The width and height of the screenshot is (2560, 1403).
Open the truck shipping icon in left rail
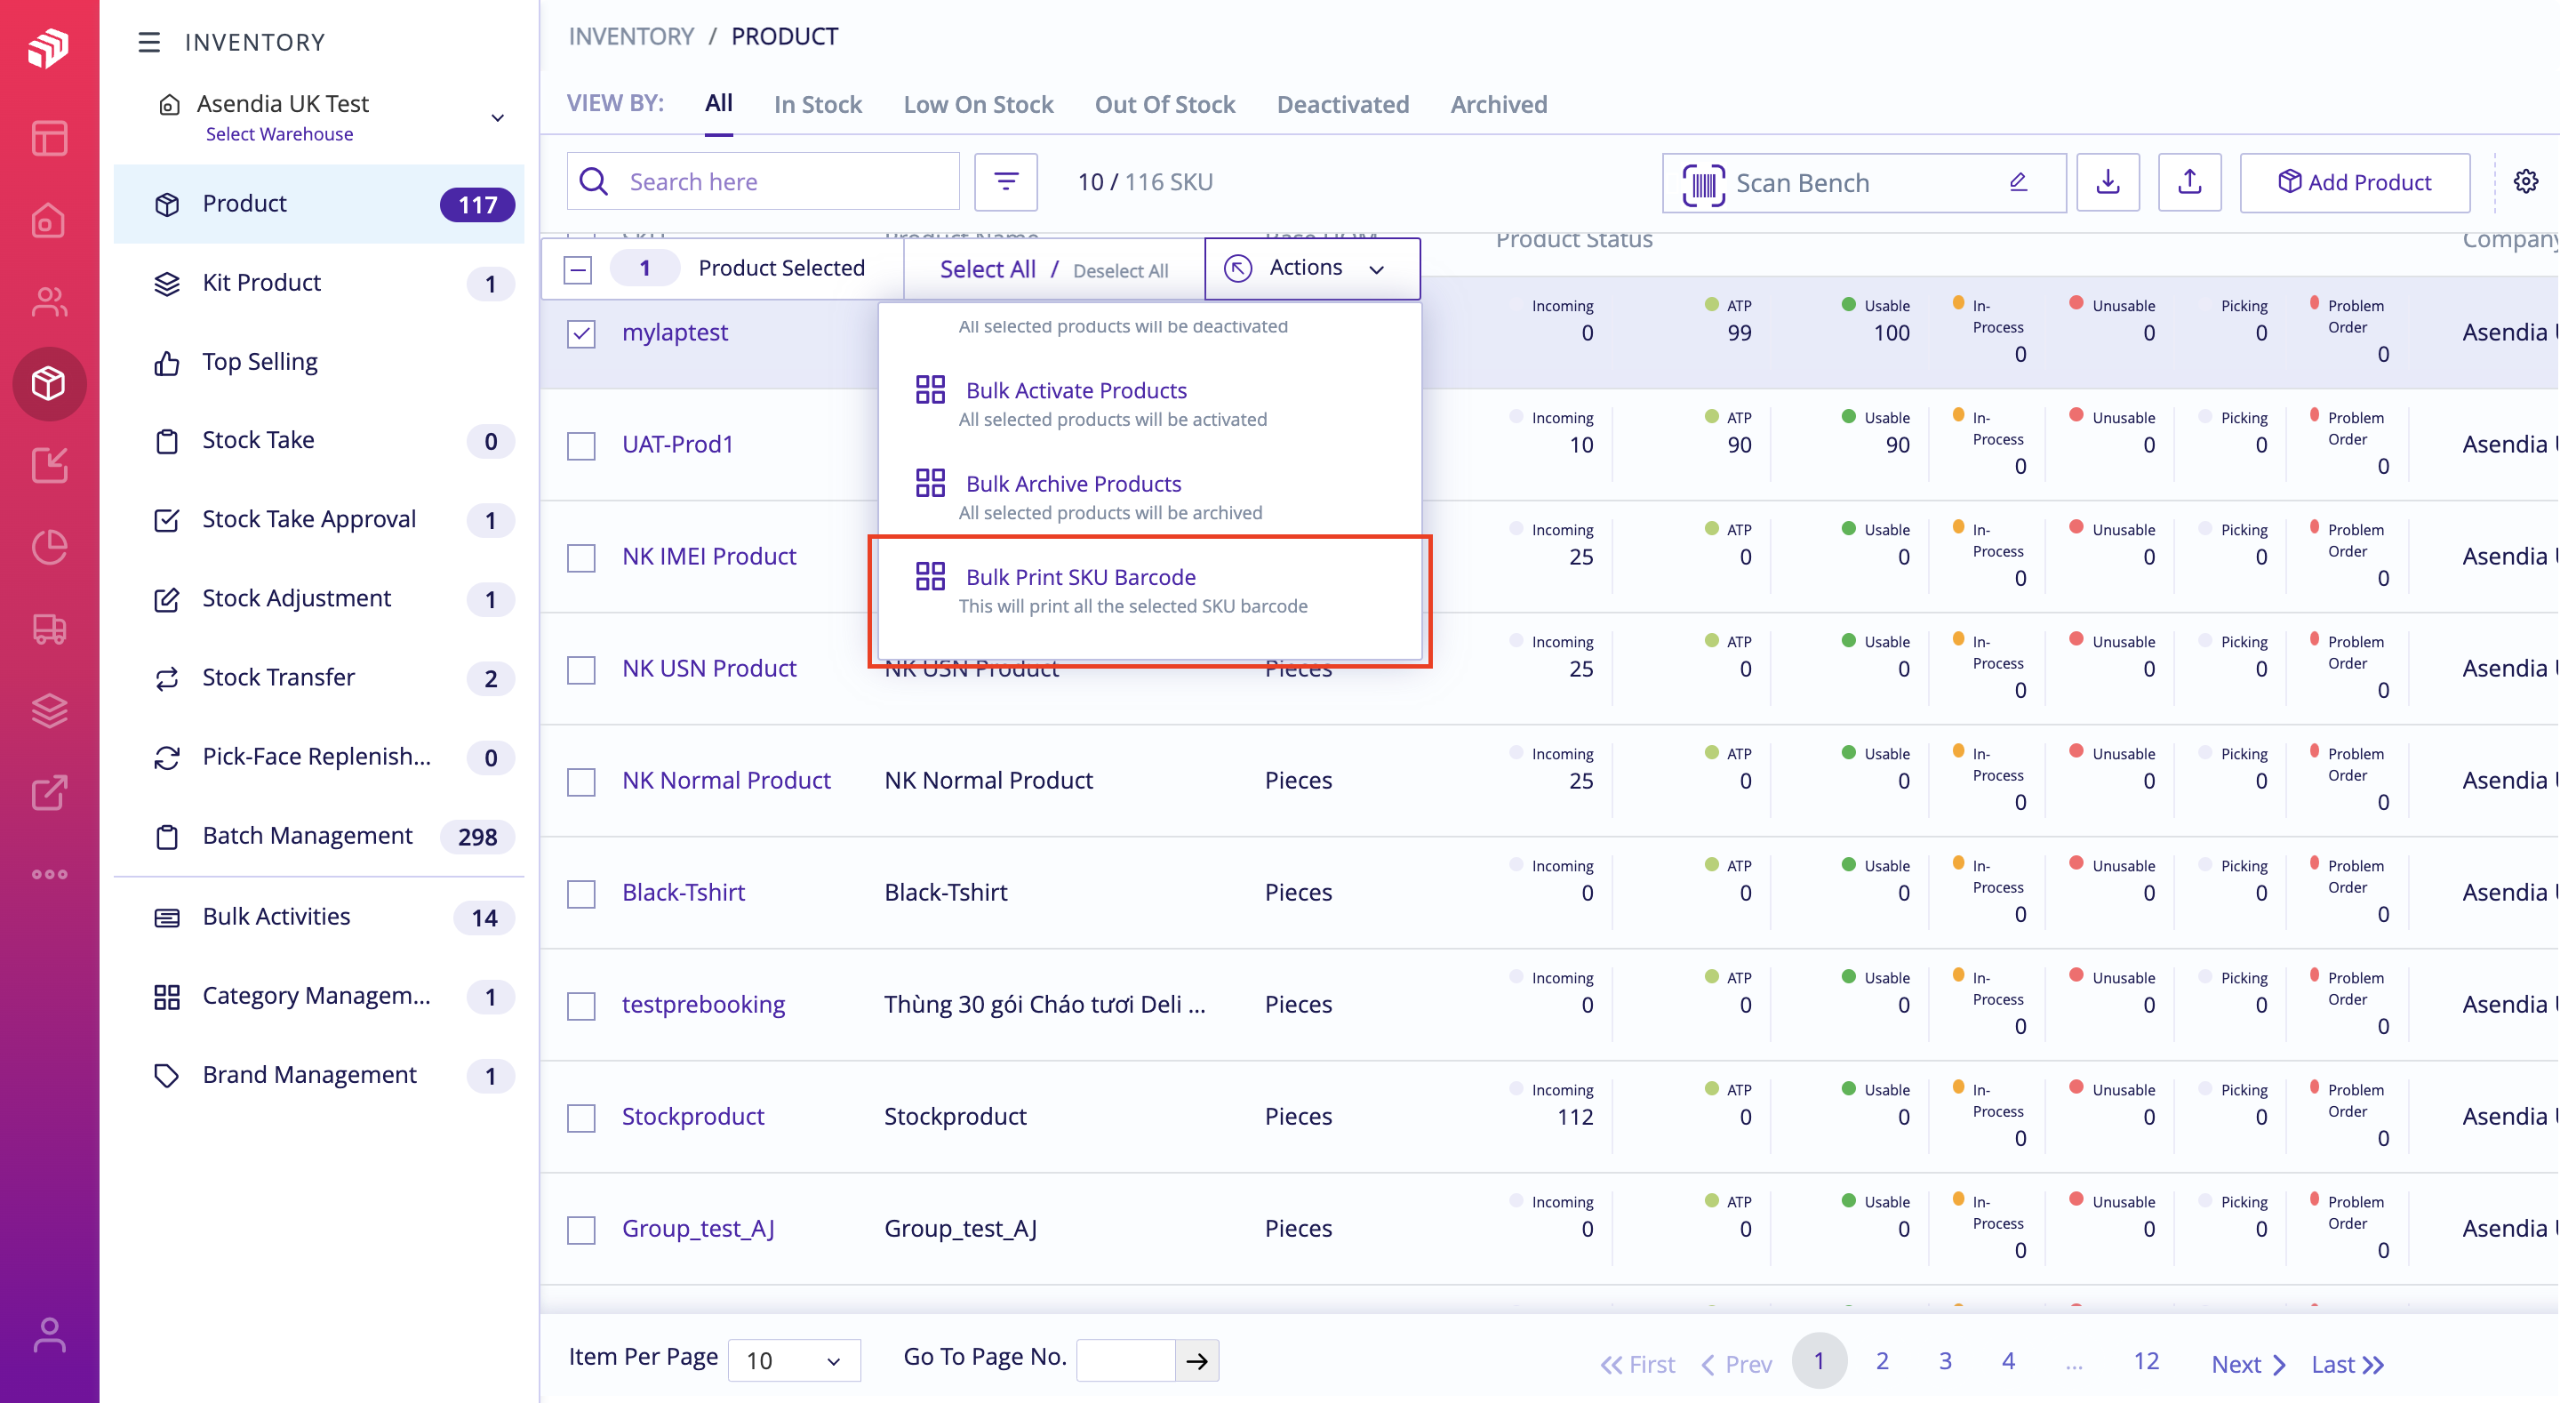(x=49, y=629)
